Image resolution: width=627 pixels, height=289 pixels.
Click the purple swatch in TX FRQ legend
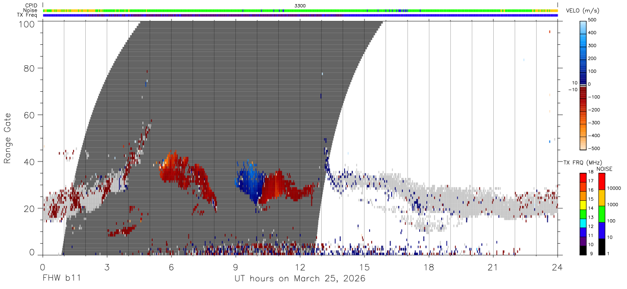point(583,241)
